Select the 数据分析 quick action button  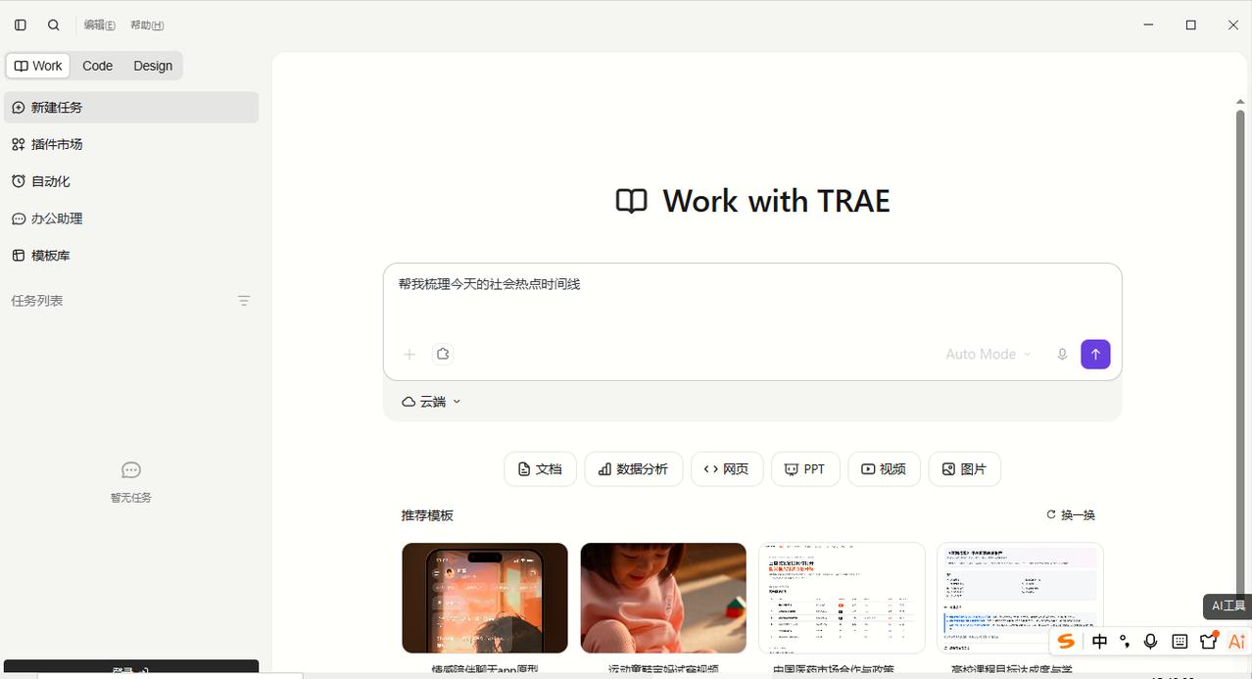634,469
